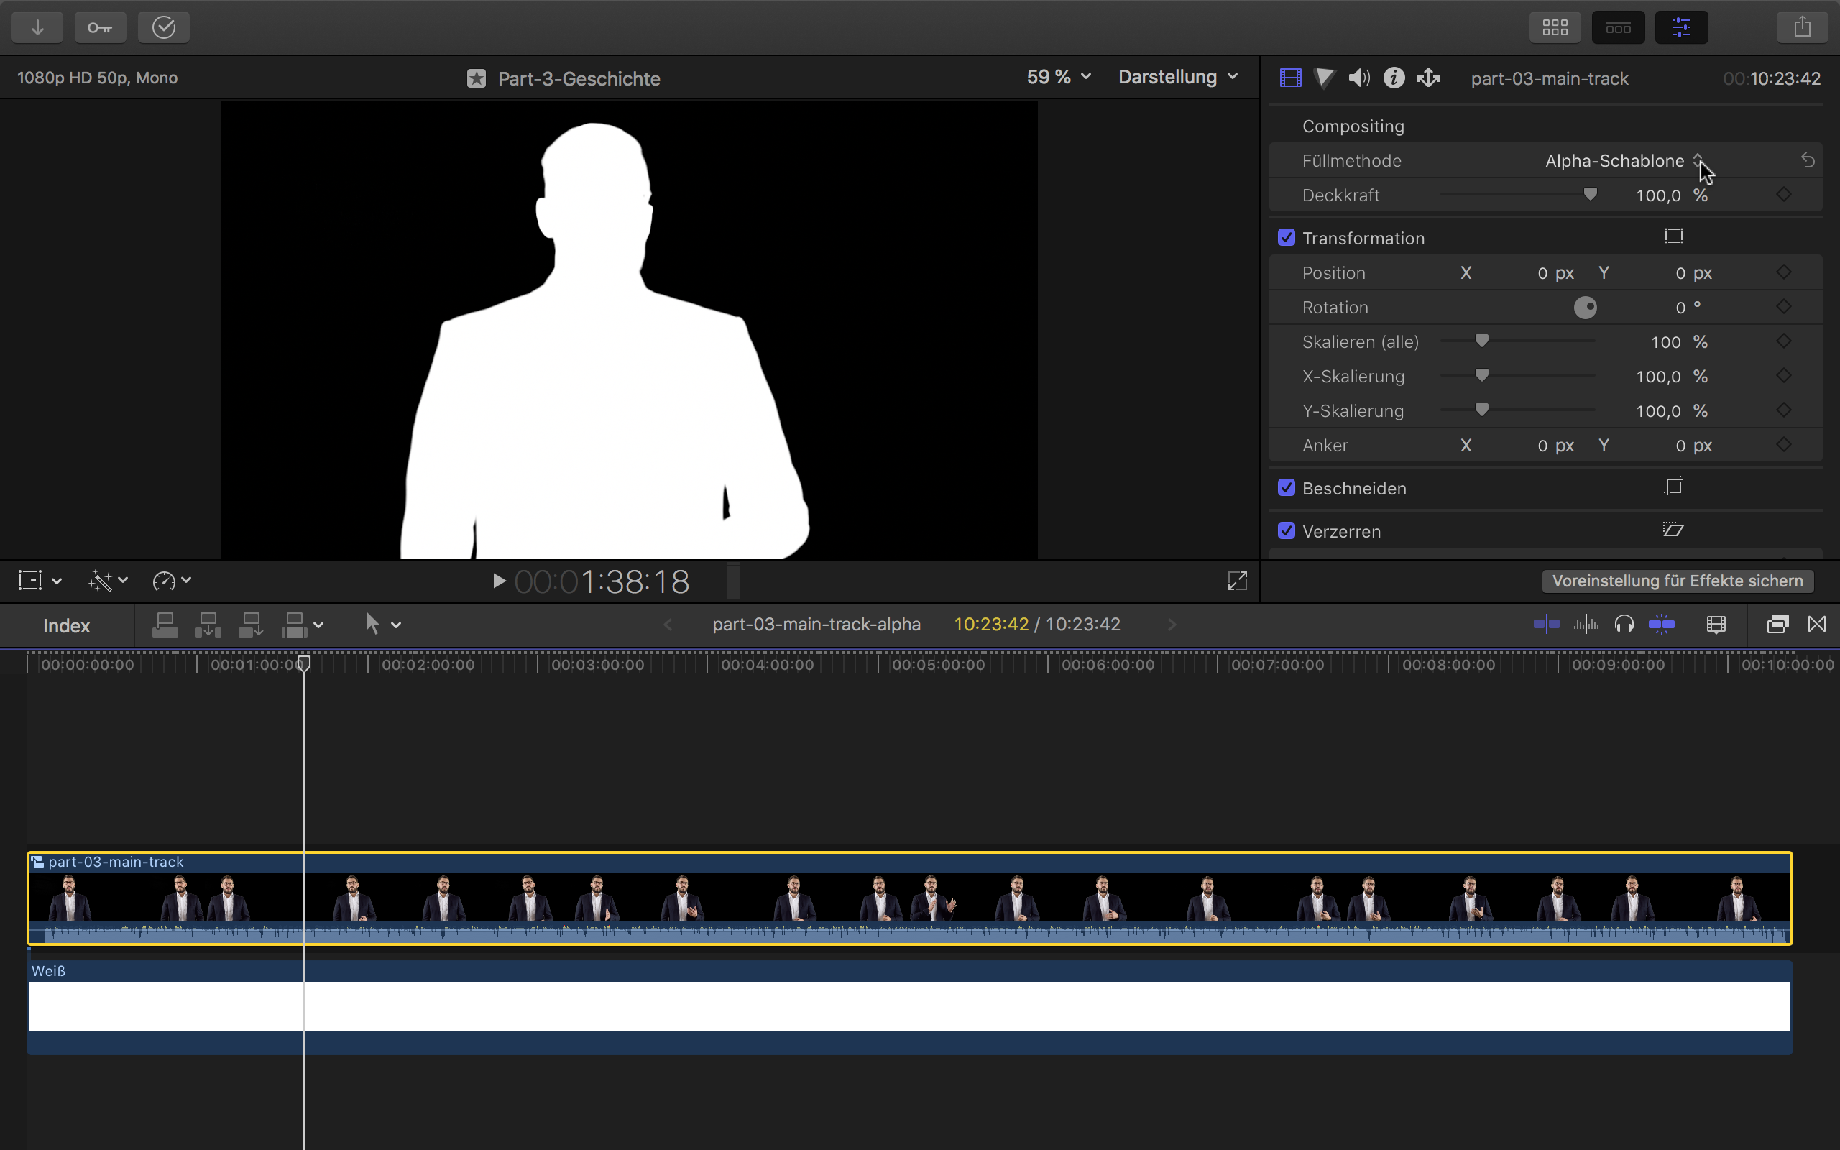Go forward in timeline history

point(1172,625)
